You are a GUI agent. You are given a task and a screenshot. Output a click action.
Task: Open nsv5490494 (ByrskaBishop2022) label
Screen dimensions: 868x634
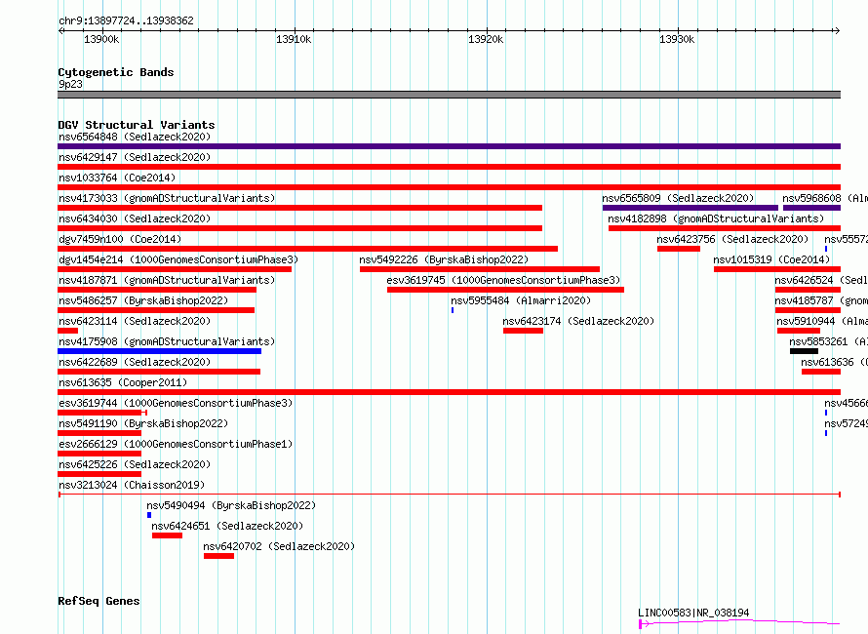(x=231, y=505)
